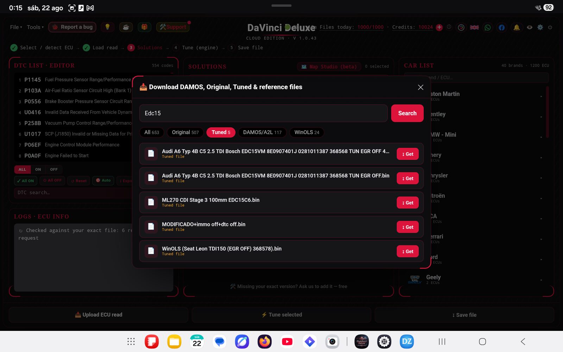Open the Tools dropdown menu
563x352 pixels.
[x=35, y=27]
